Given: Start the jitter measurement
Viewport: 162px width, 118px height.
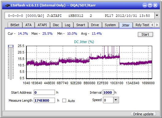Looking at the screenshot, I should pos(145,34).
